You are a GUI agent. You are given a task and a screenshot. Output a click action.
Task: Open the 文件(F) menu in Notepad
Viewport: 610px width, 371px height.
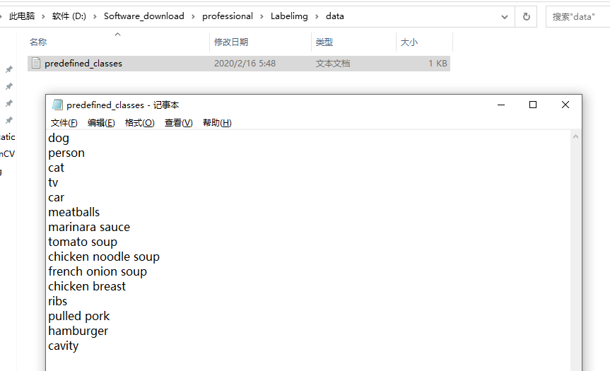(x=64, y=123)
